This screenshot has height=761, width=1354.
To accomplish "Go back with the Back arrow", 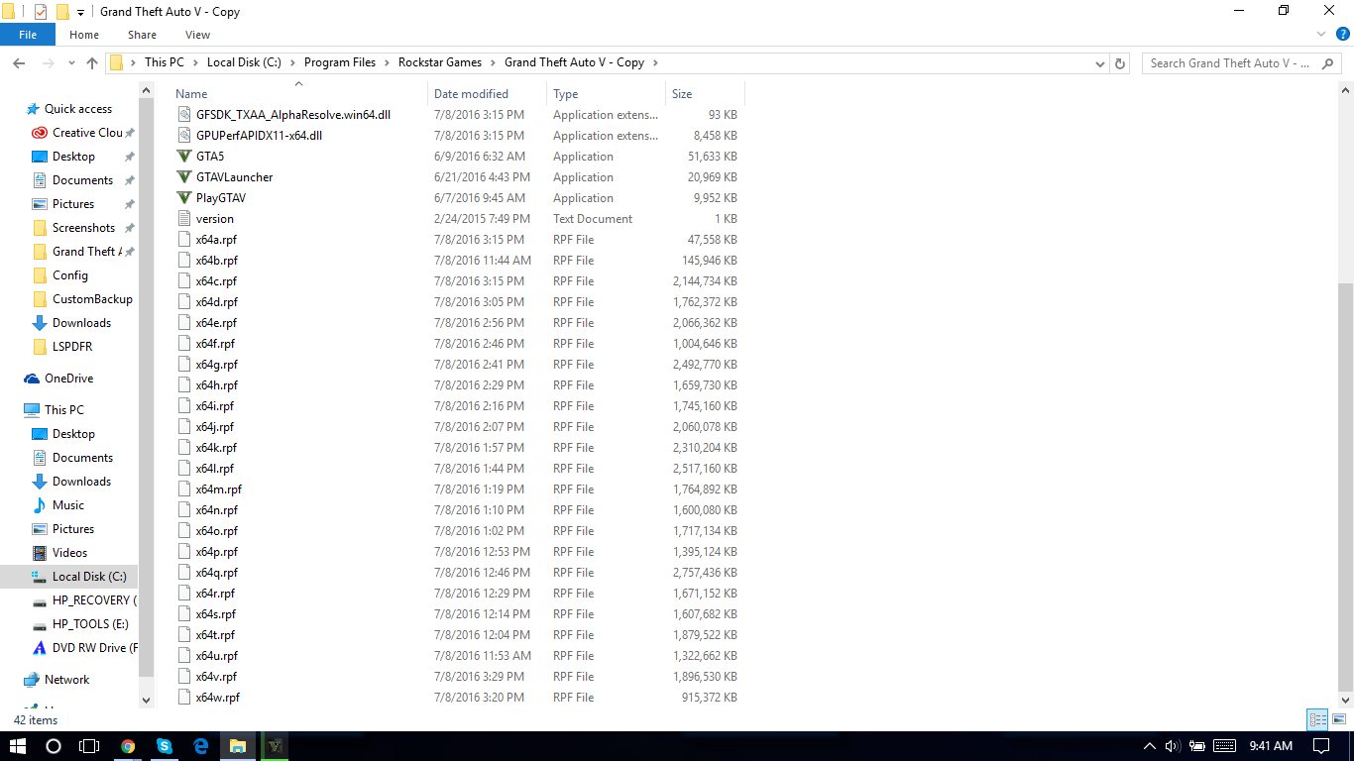I will coord(19,62).
